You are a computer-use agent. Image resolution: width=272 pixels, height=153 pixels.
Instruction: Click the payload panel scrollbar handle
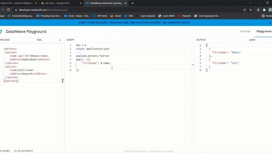[63, 81]
